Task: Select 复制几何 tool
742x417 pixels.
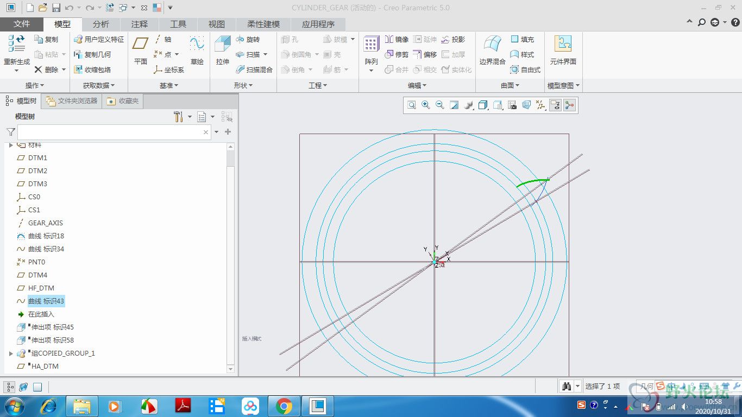Action: coord(92,54)
